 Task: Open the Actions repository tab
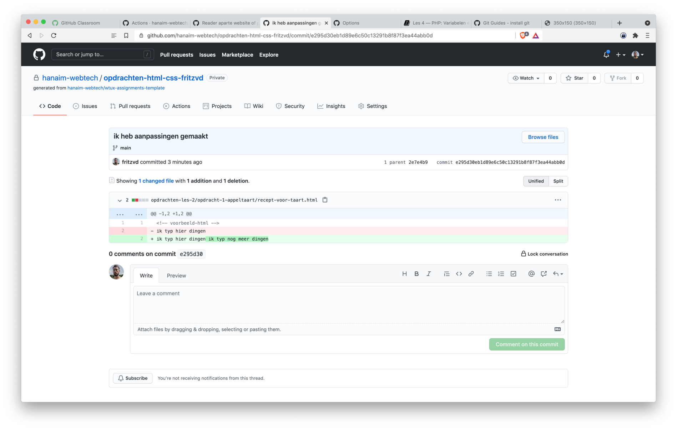tap(177, 106)
